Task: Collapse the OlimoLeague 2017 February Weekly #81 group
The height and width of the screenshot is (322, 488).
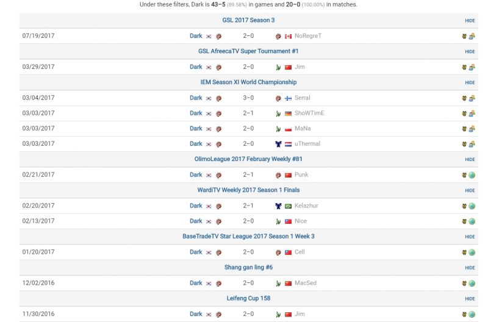Action: pos(470,160)
